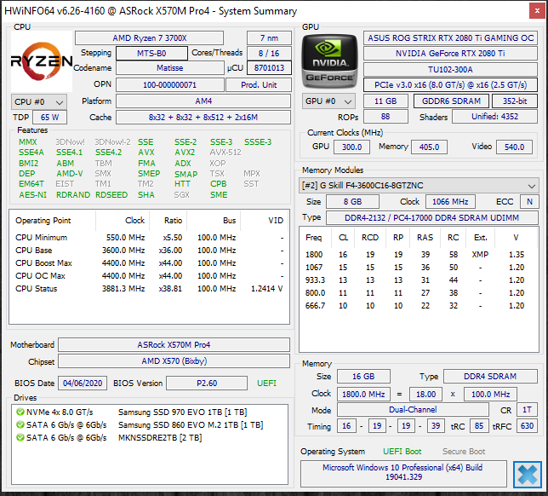
Task: Click the UEFI Boot label
Action: click(402, 452)
